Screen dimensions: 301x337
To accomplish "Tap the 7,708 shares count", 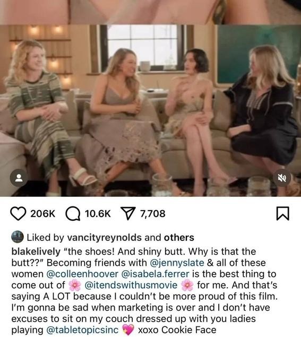I will tap(153, 214).
